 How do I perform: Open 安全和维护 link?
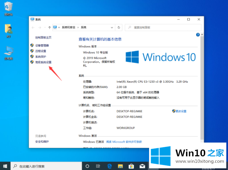pos(42,142)
